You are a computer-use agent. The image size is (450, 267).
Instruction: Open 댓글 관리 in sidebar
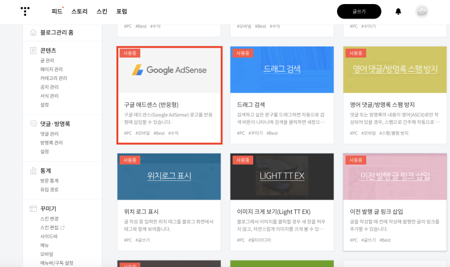point(49,134)
